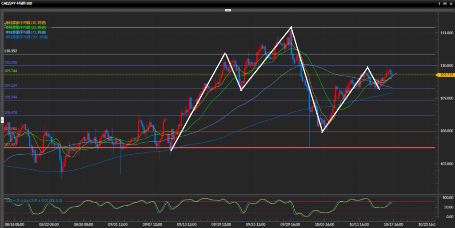Select the 110.000 horizontal line label
This screenshot has width=455, height=228.
pyautogui.click(x=10, y=63)
